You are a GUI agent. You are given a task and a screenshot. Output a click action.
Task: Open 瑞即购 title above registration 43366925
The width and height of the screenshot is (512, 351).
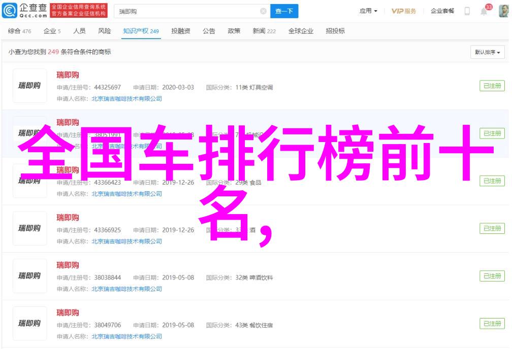[x=68, y=218]
